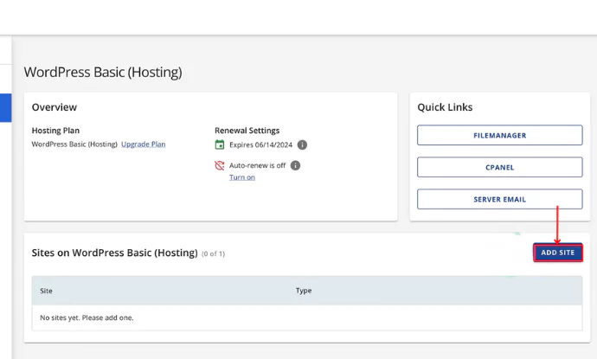
Task: Click the Overview heading
Action: pos(54,107)
